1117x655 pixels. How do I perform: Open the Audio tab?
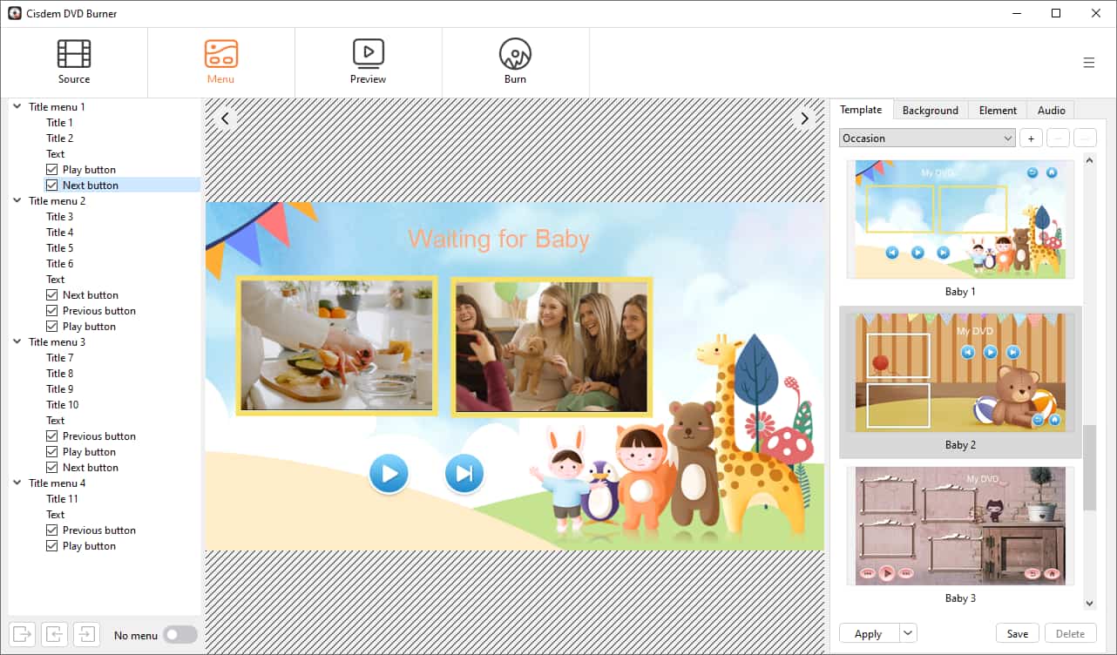pos(1051,110)
